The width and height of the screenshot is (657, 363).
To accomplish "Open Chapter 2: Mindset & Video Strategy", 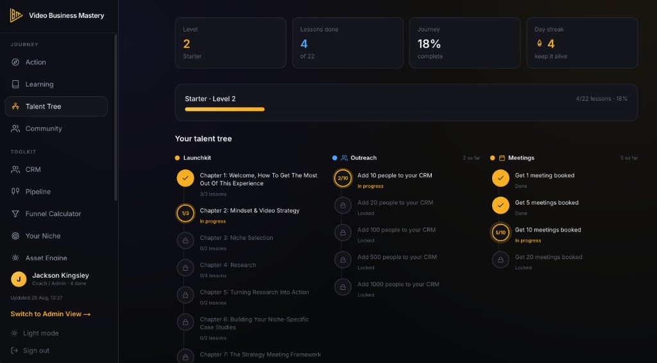I will point(250,210).
